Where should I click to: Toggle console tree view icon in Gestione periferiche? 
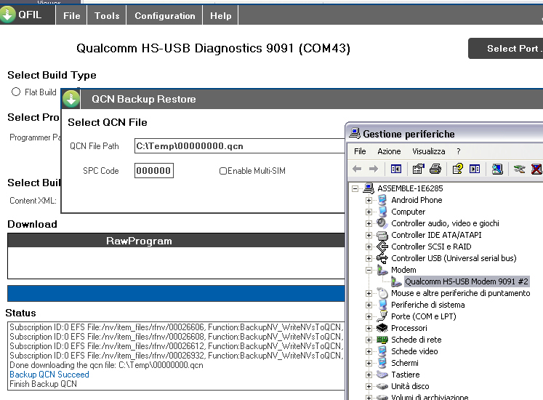tap(396, 169)
